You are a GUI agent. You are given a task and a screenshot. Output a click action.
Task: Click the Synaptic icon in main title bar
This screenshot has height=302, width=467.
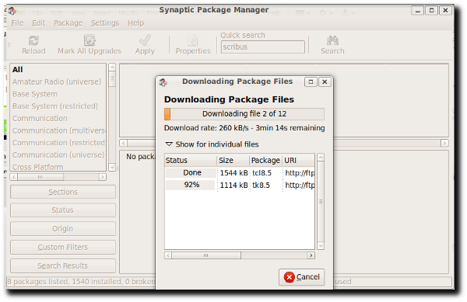[12, 11]
